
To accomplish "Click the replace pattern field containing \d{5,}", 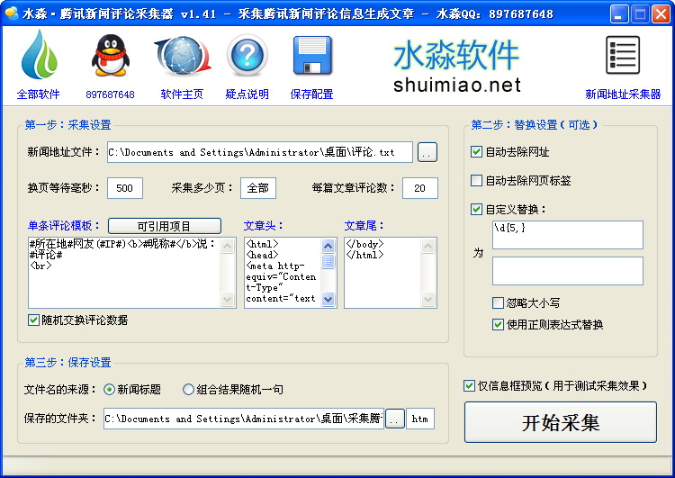I will point(568,235).
